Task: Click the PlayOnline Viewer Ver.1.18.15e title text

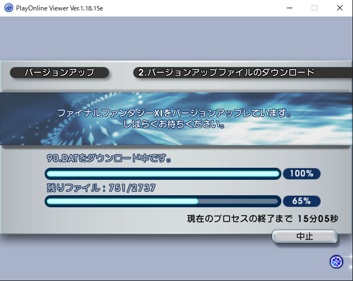Action: 59,8
